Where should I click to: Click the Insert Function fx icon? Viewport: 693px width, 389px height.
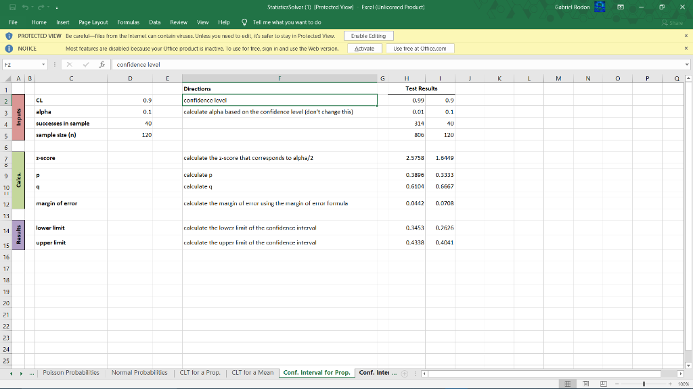coord(102,64)
